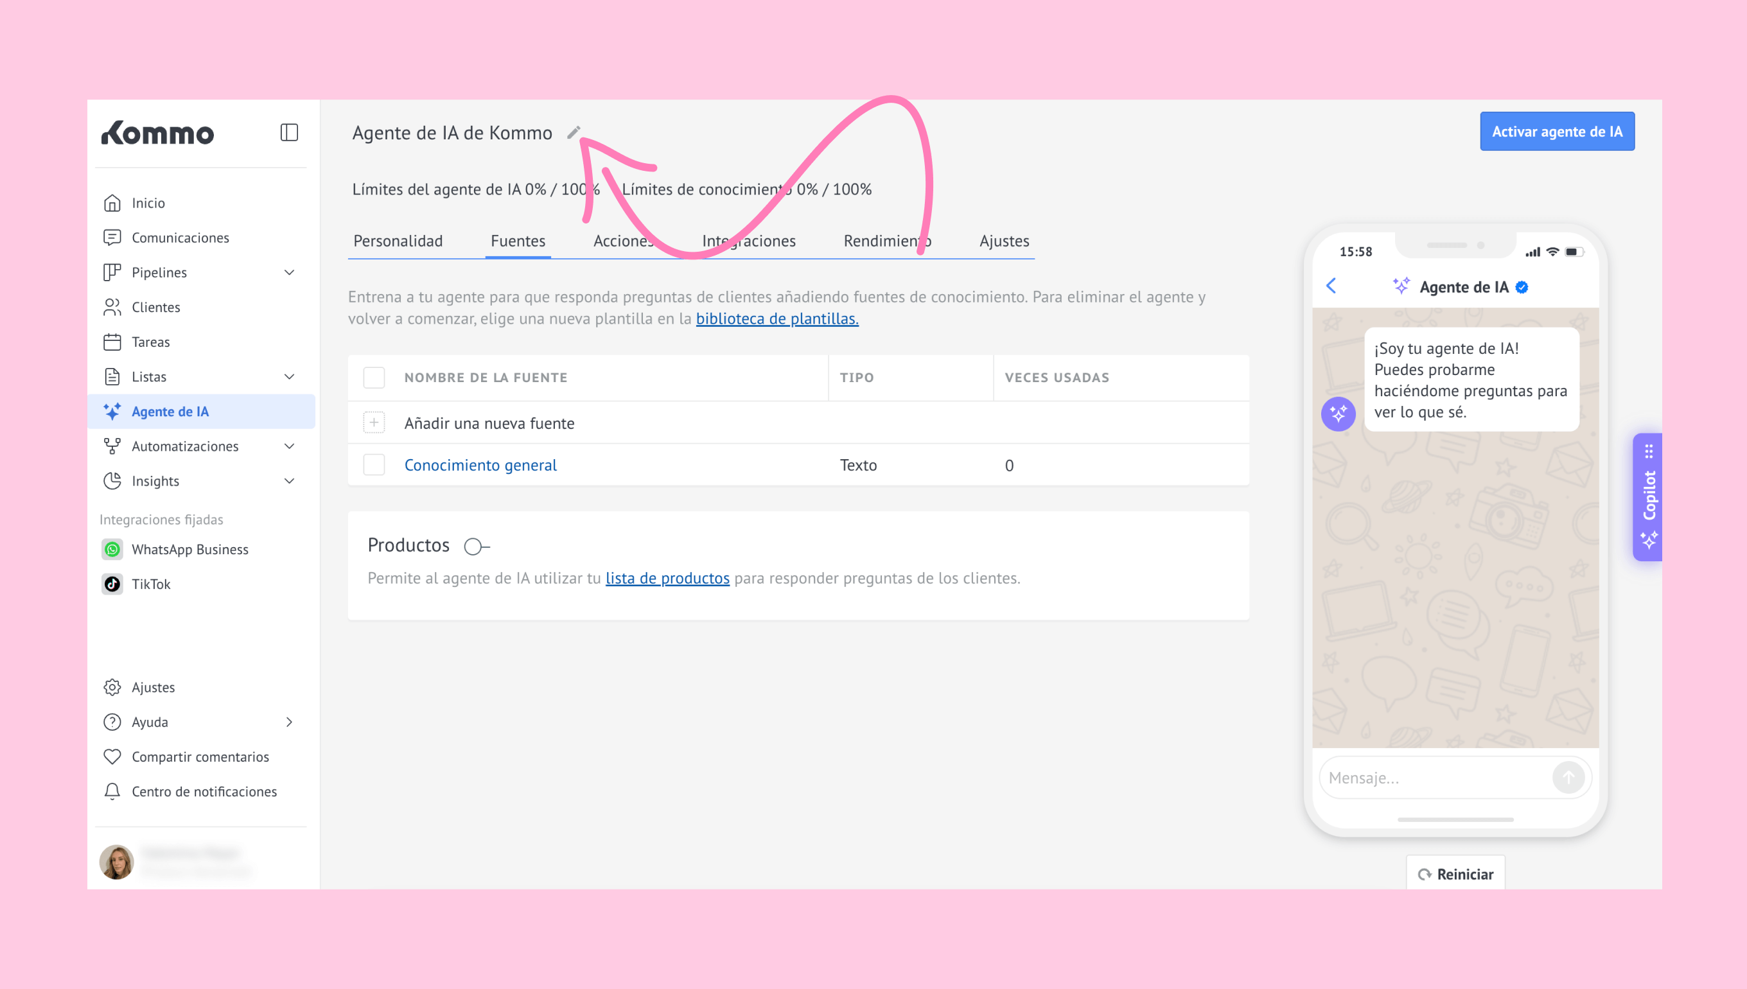Open the Ajustes tab of the agent
The height and width of the screenshot is (989, 1747).
click(1003, 240)
